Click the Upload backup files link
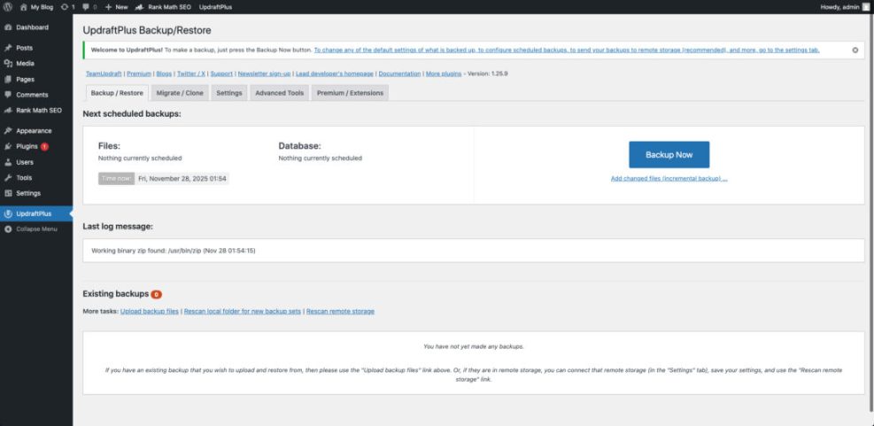This screenshot has width=874, height=426. [150, 311]
